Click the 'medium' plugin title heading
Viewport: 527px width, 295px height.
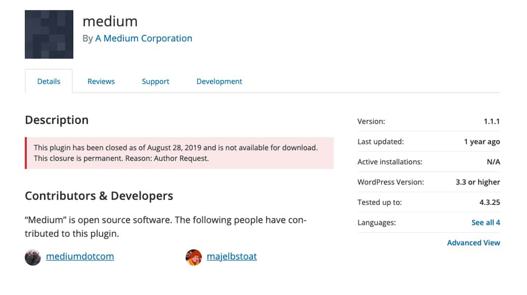(110, 22)
